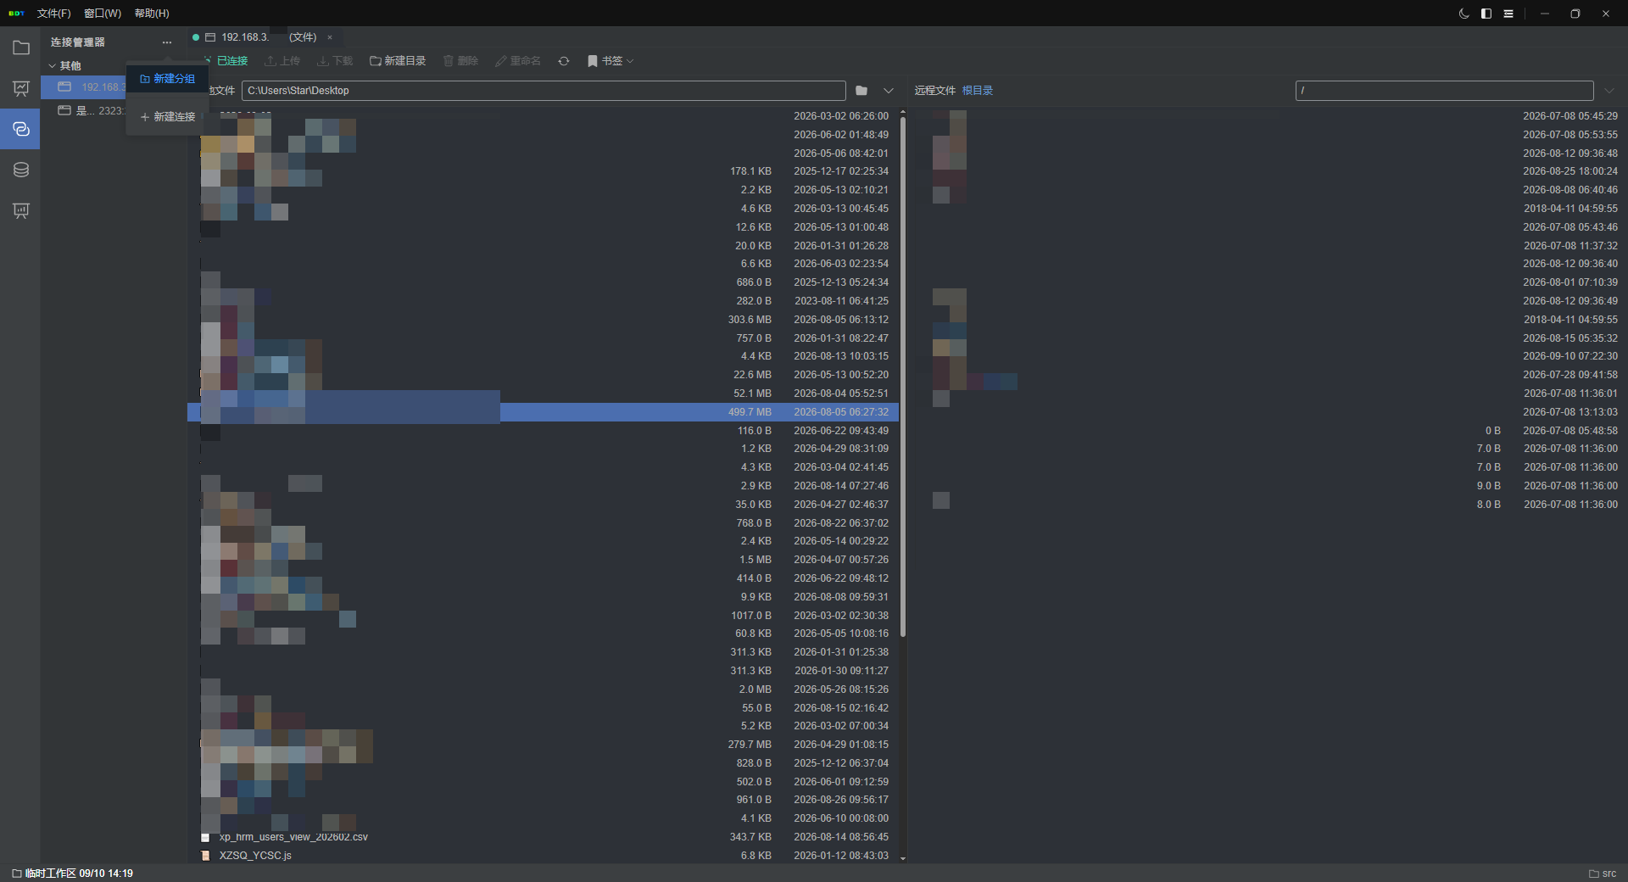Open the 文件(F) menu
1628x882 pixels.
pyautogui.click(x=53, y=14)
